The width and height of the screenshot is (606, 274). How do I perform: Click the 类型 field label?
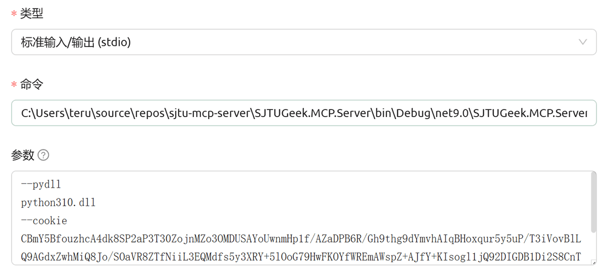pyautogui.click(x=32, y=14)
